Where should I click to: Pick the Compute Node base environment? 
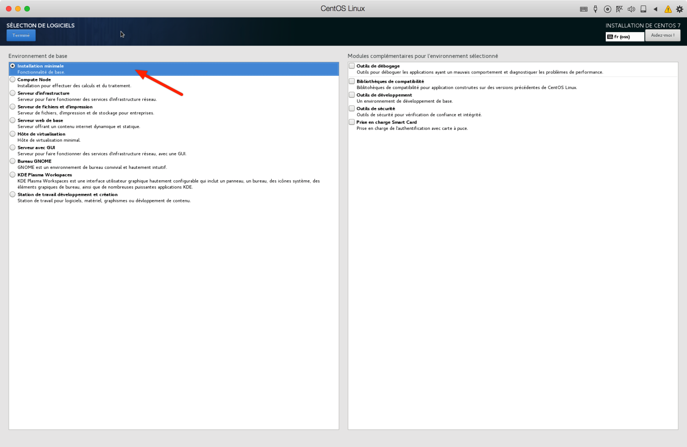(x=13, y=79)
